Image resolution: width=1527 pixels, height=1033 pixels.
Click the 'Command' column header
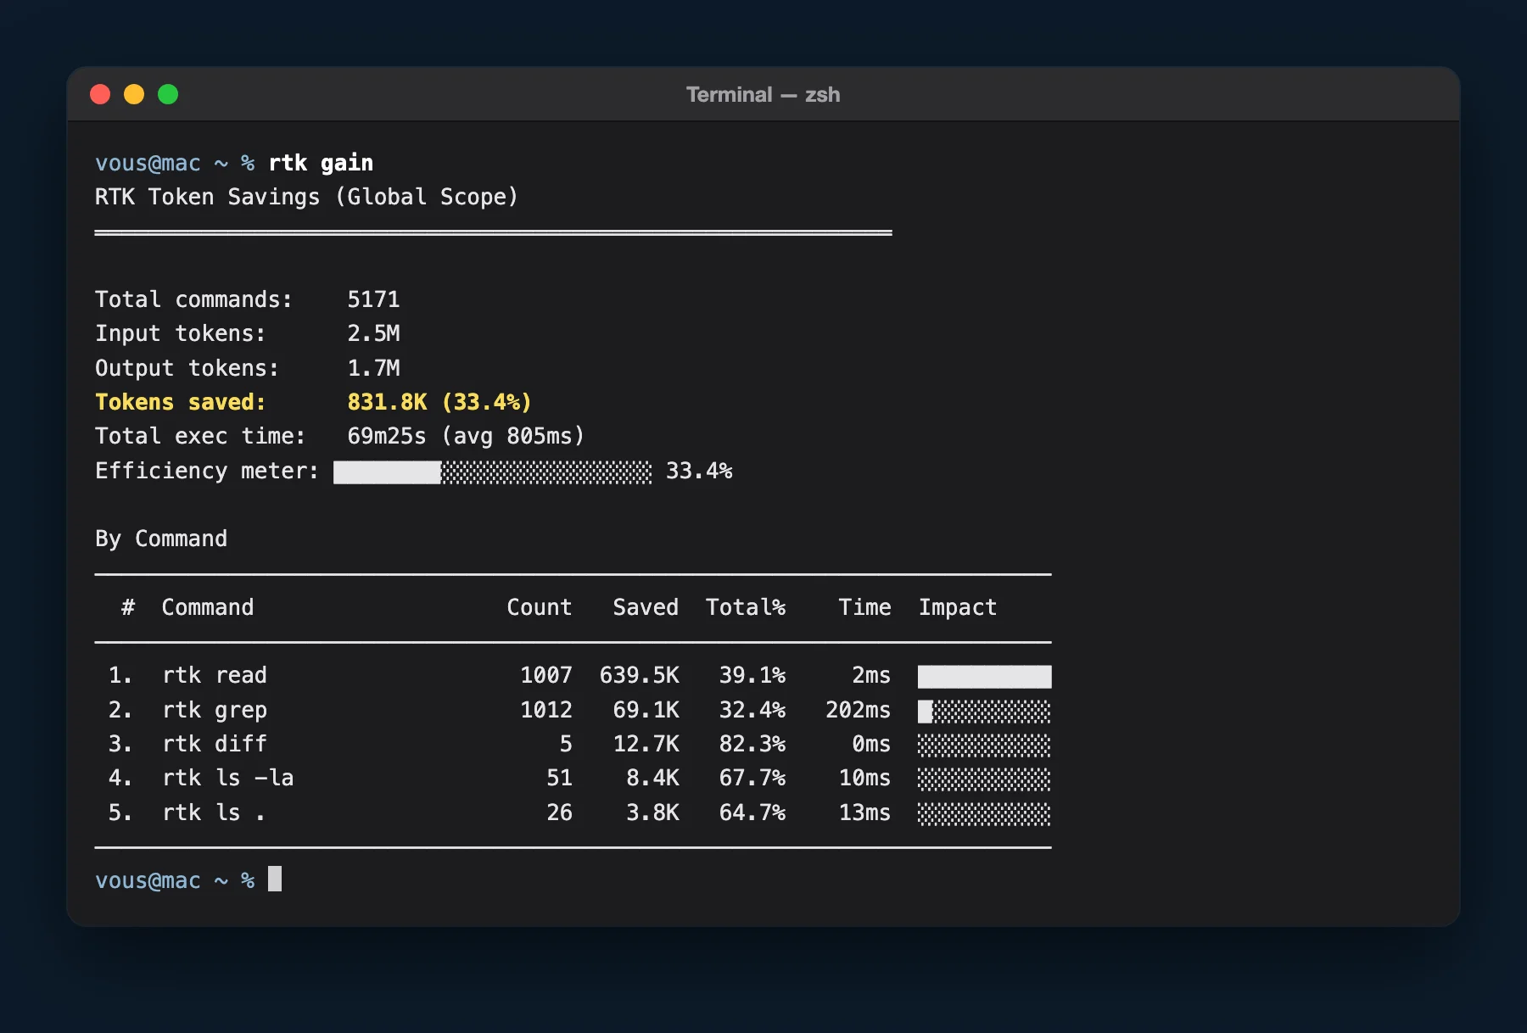(208, 607)
